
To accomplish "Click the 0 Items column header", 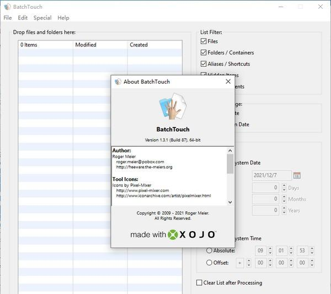I will [x=45, y=45].
